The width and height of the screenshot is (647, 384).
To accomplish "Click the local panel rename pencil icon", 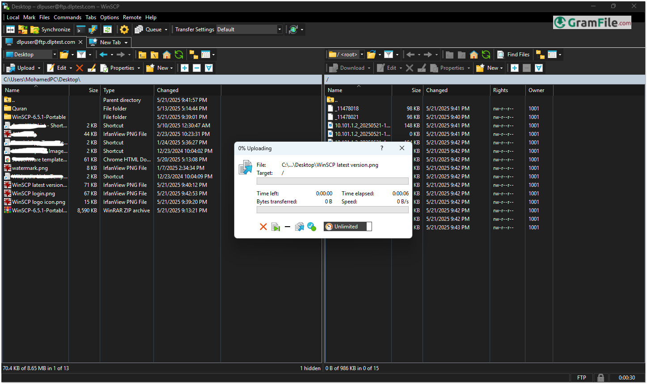I will pyautogui.click(x=92, y=68).
